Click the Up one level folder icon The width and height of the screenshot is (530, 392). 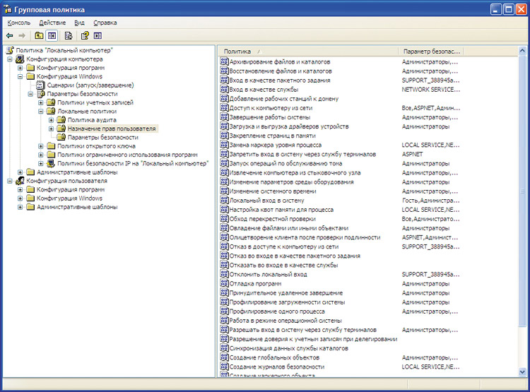[x=39, y=35]
